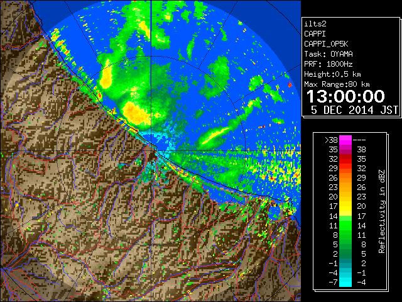The image size is (402, 302).
Task: Click the 'ilts2' label in info panel
Action: [x=315, y=24]
